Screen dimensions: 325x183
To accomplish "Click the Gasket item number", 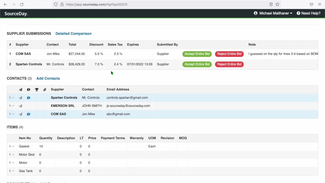I will click(x=24, y=146).
